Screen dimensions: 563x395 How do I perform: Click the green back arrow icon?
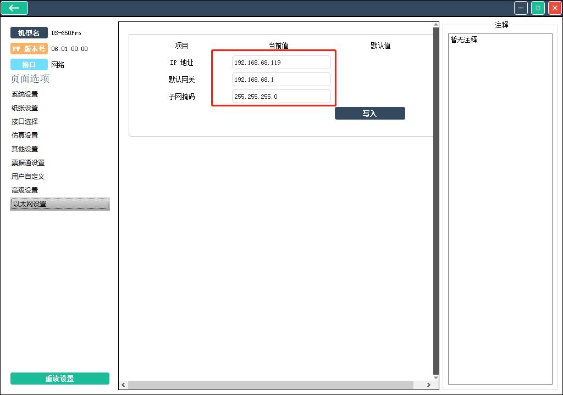click(14, 8)
